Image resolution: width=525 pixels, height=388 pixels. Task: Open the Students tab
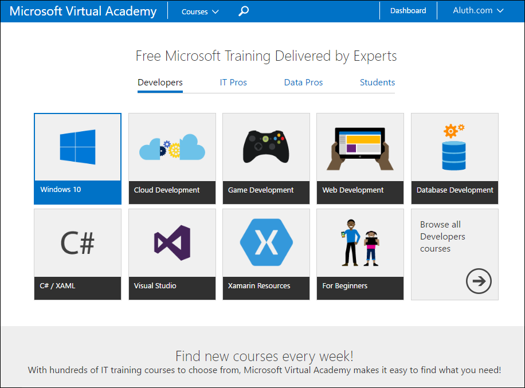coord(377,82)
